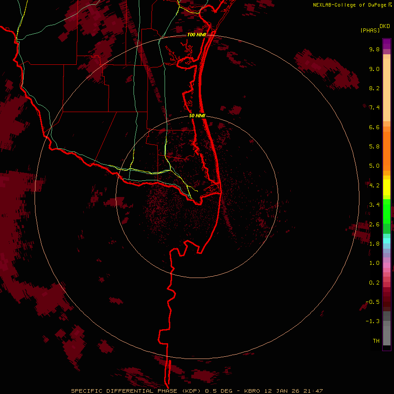Pick the pink band near 1.0

[x=387, y=265]
